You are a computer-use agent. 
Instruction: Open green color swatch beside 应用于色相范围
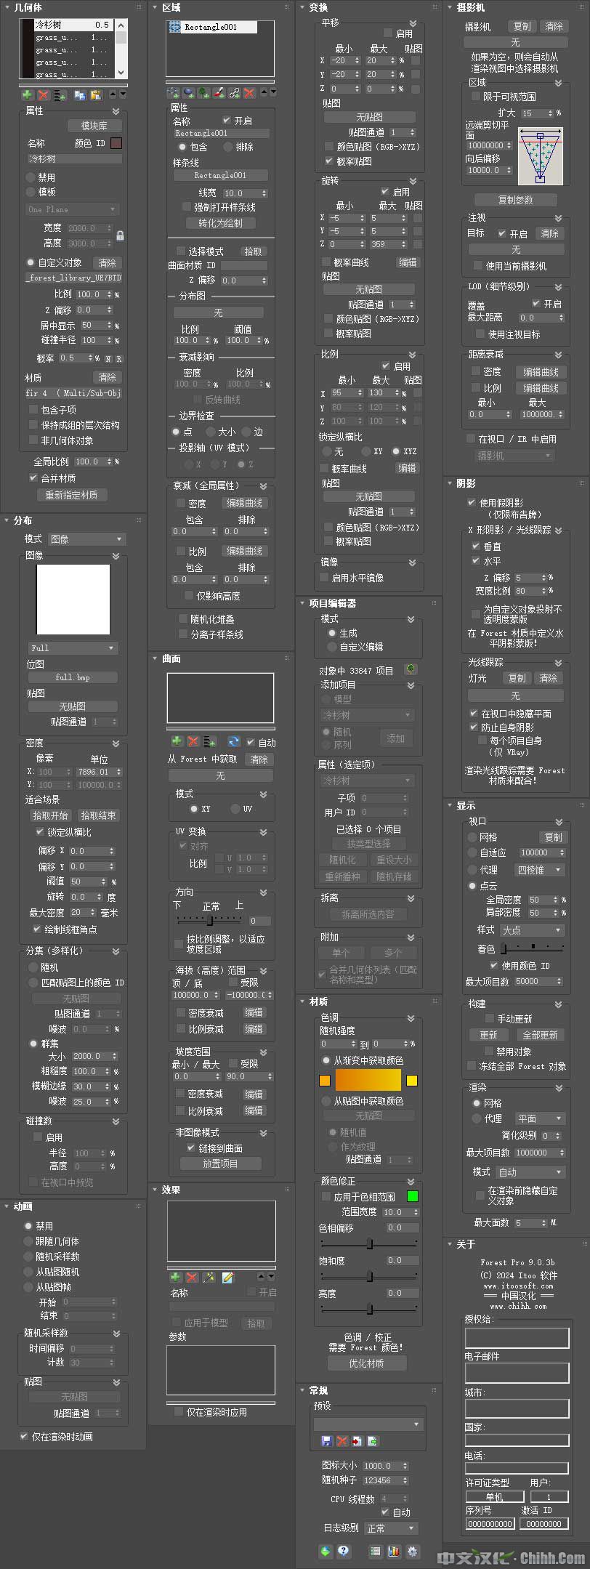tap(413, 1196)
